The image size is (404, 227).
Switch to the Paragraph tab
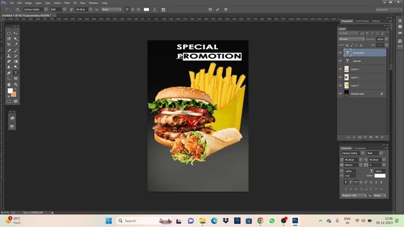point(360,148)
